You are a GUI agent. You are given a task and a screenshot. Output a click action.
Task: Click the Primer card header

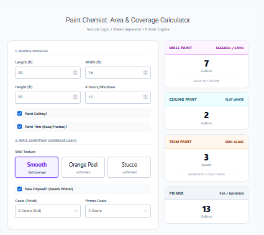pyautogui.click(x=206, y=193)
